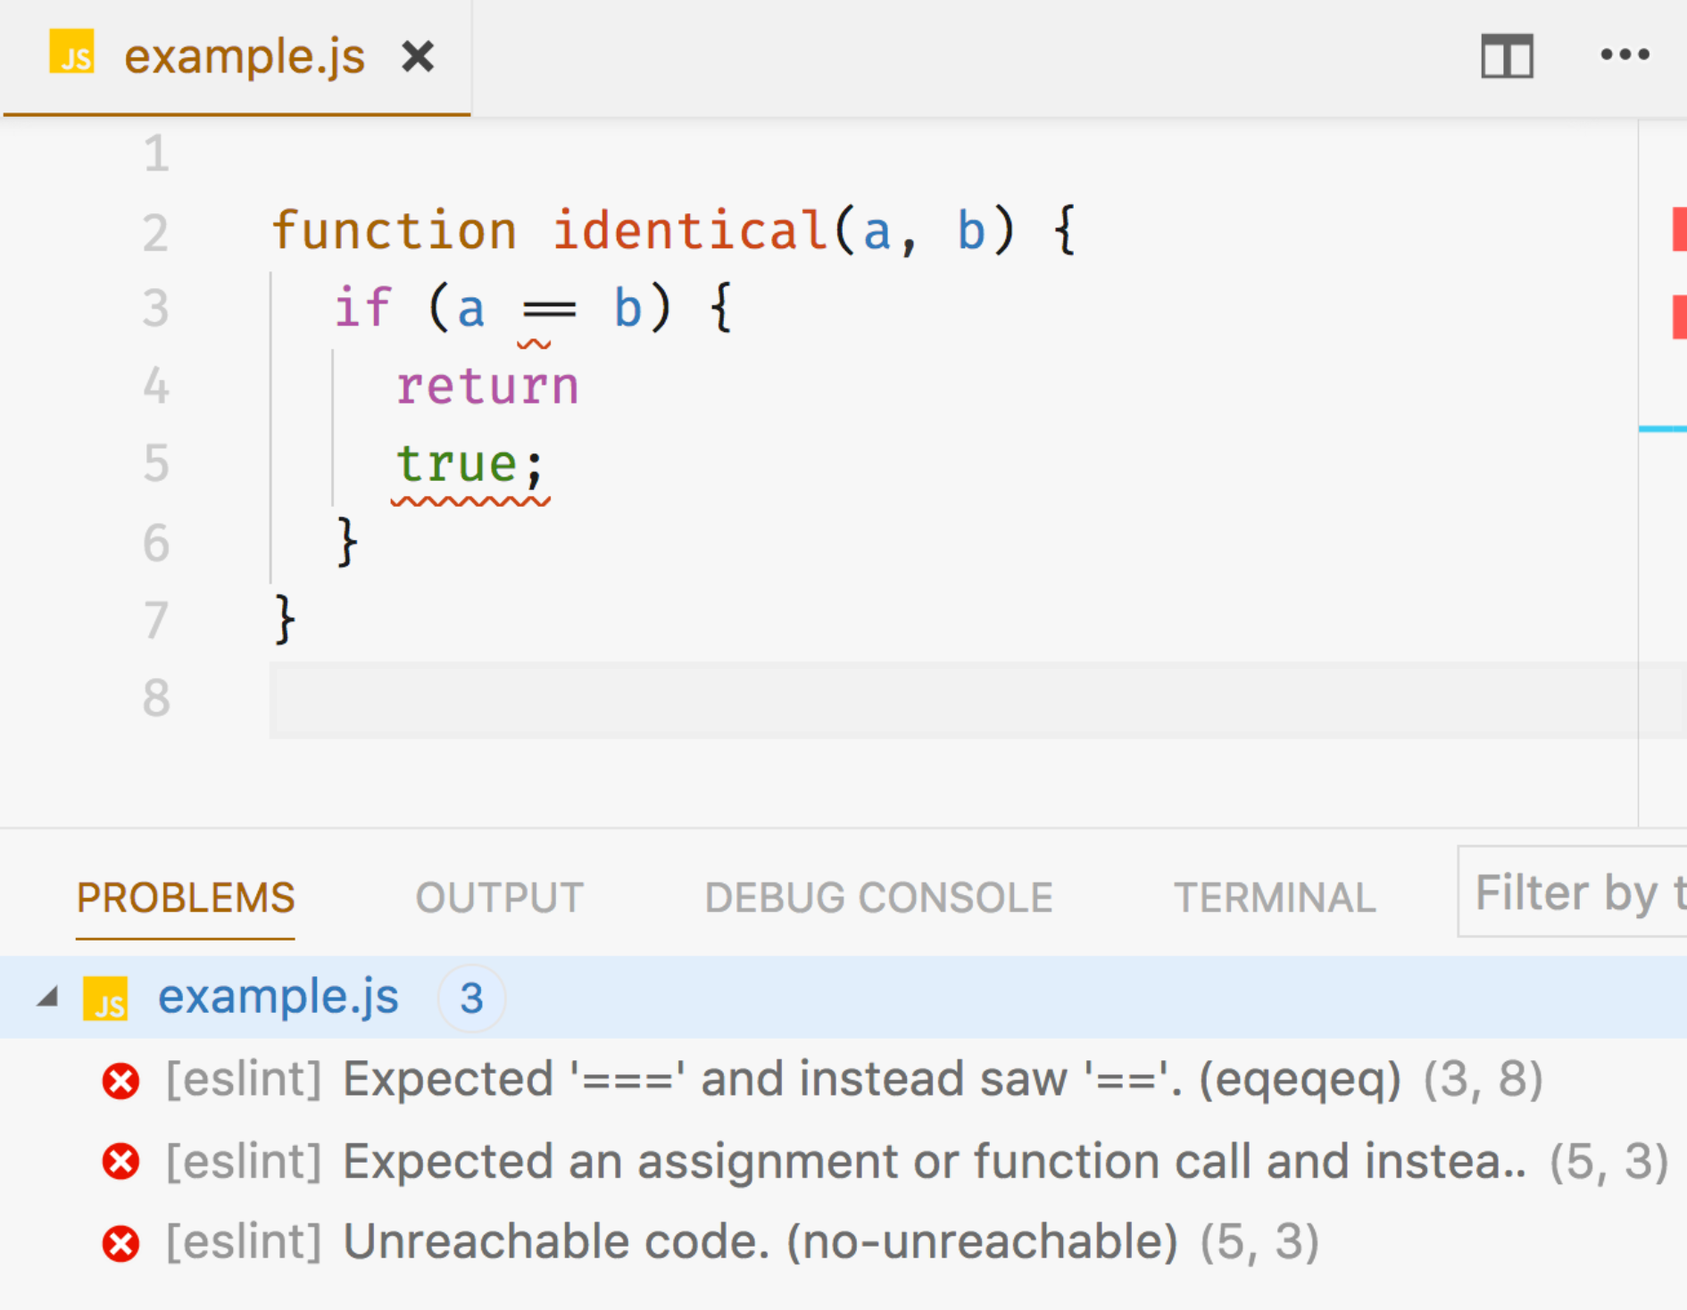Select the PROBLEMS tab

tap(185, 897)
